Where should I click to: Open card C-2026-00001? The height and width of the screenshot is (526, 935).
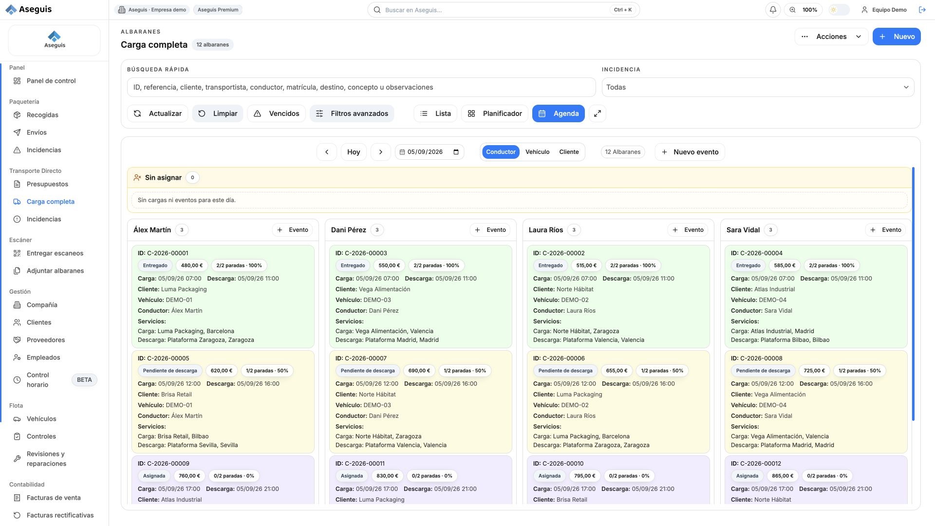pyautogui.click(x=223, y=296)
